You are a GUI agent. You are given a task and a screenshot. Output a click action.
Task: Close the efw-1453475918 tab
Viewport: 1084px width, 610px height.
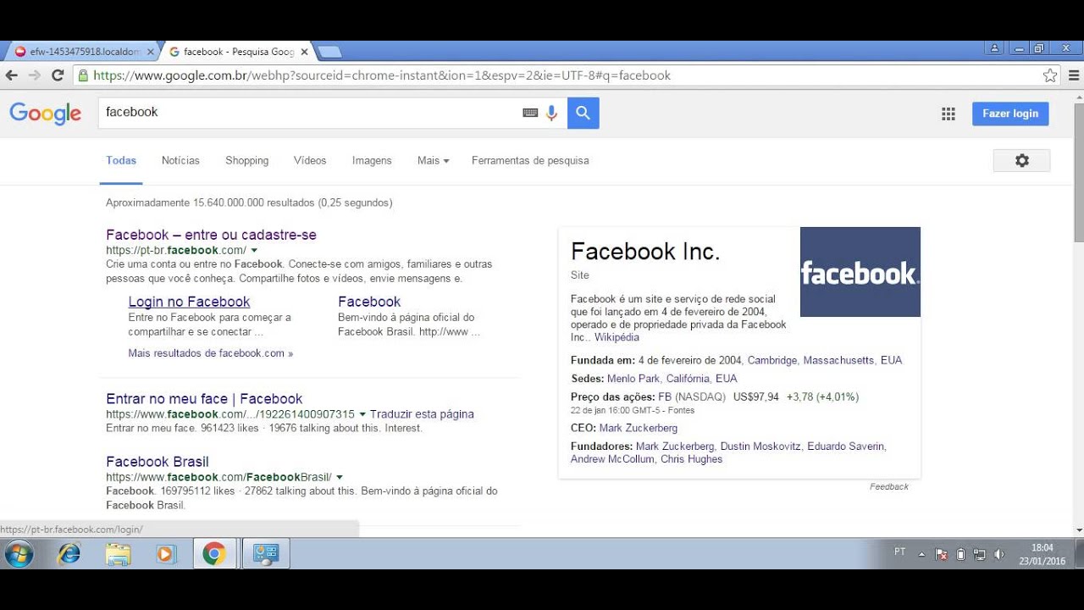pos(151,52)
